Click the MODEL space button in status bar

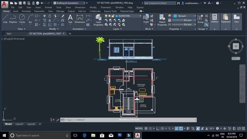tap(139, 129)
